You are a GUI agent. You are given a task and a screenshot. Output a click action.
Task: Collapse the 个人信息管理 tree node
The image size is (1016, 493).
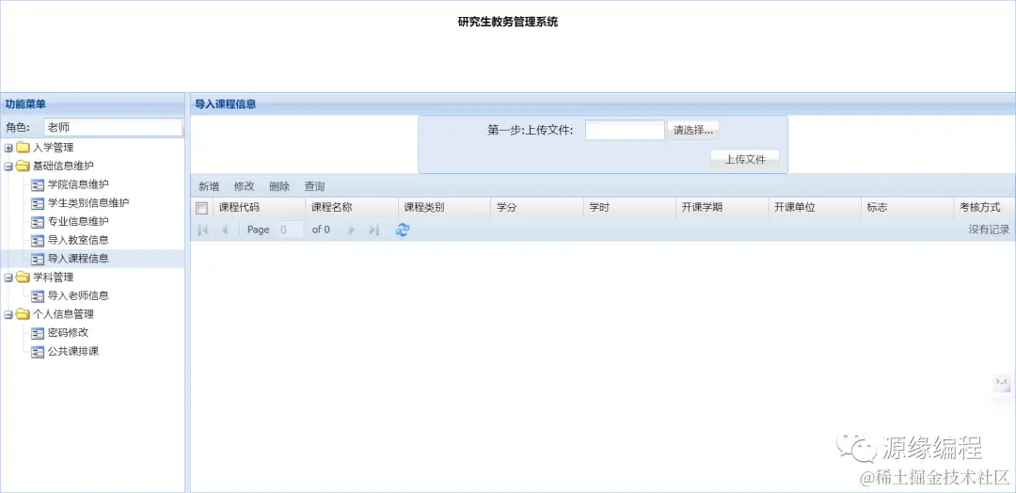coord(8,314)
